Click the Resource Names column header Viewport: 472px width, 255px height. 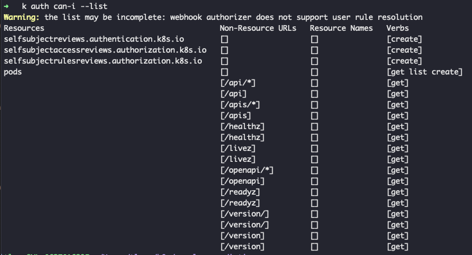pos(341,28)
